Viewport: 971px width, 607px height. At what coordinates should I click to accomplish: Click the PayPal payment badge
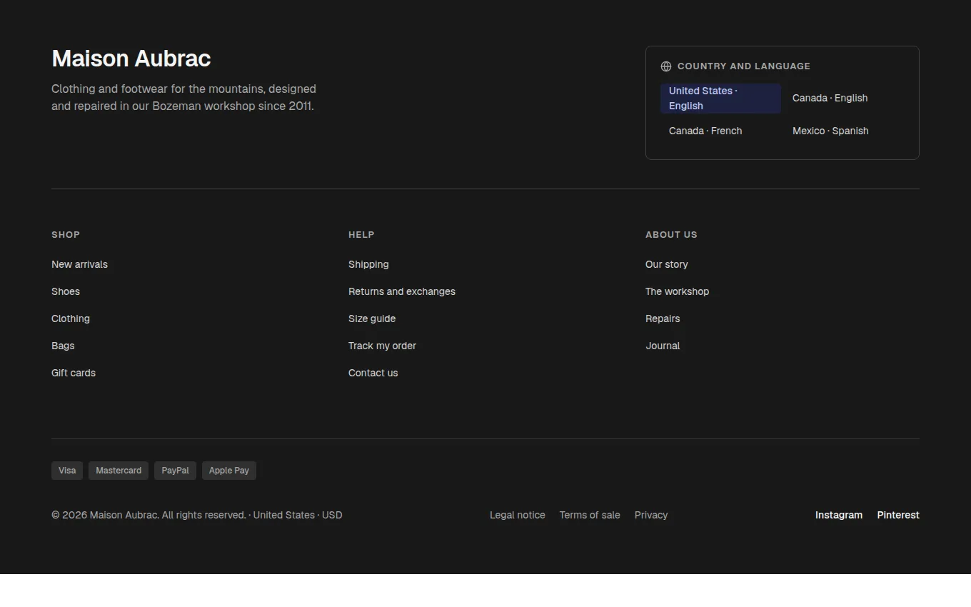(x=175, y=471)
